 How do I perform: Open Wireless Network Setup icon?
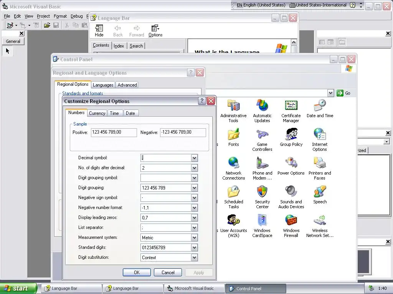[x=320, y=226]
